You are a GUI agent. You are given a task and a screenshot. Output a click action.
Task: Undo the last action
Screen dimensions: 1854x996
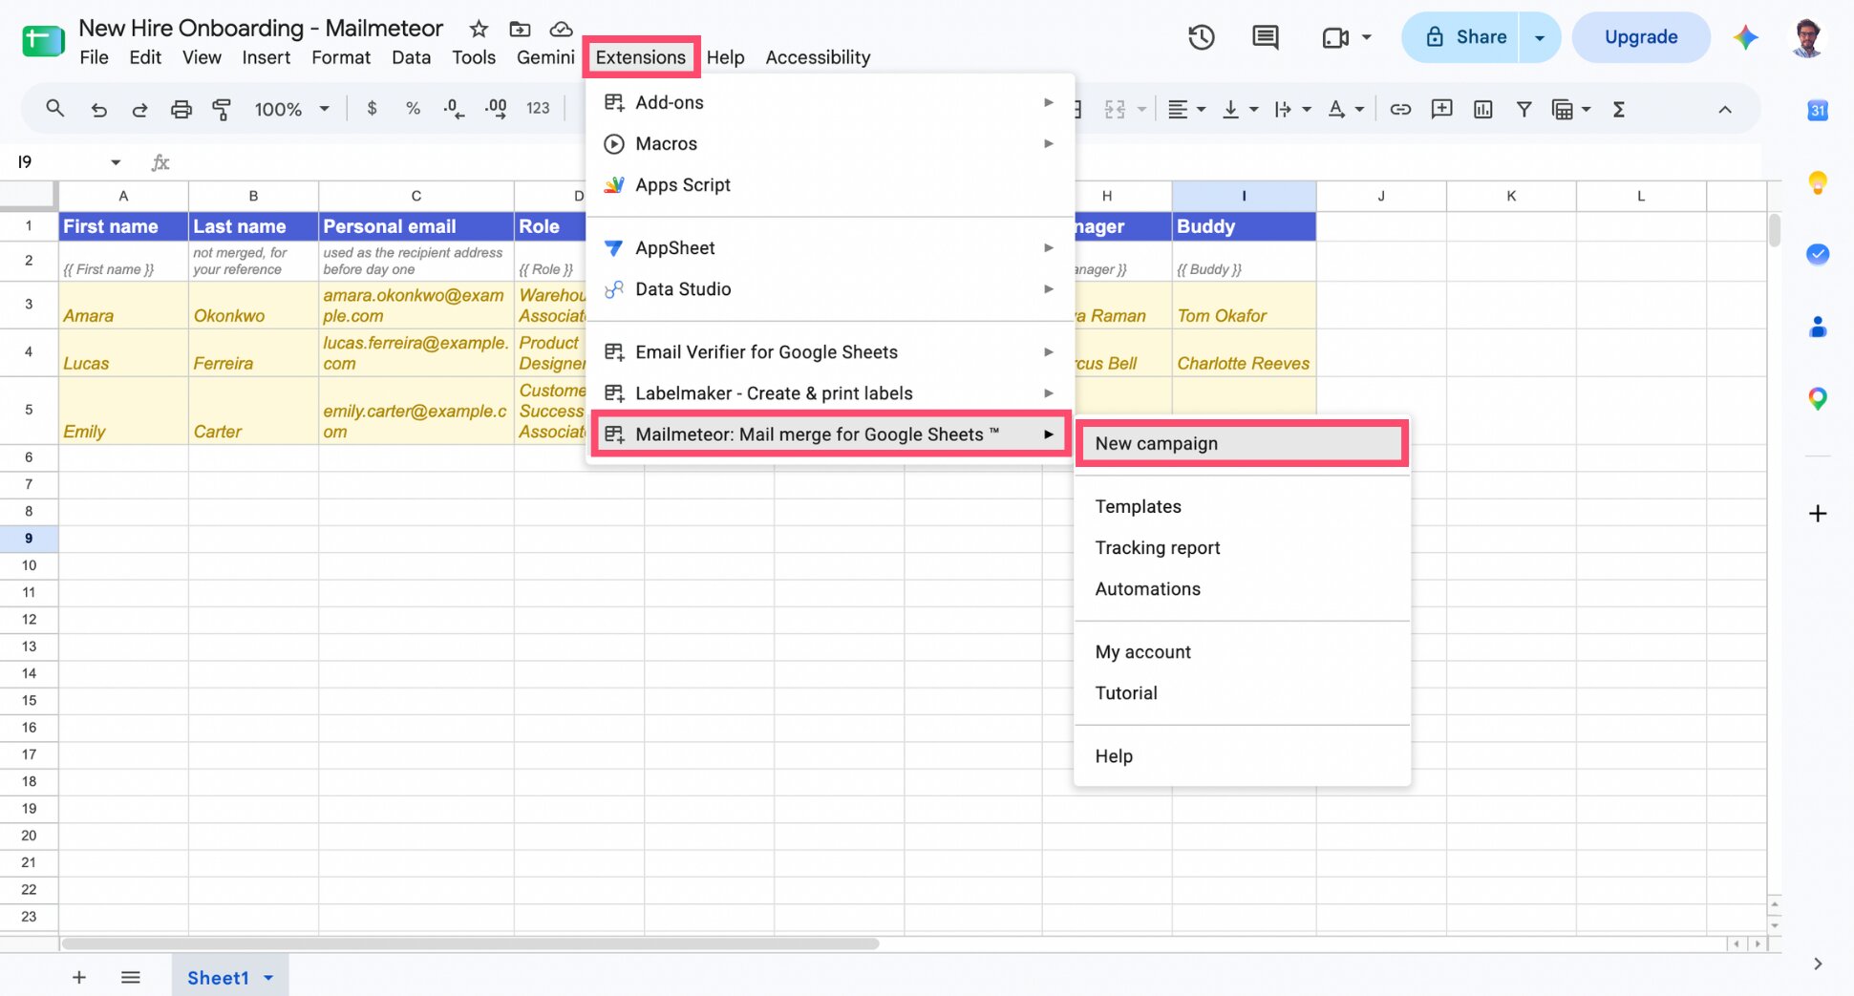[x=98, y=110]
